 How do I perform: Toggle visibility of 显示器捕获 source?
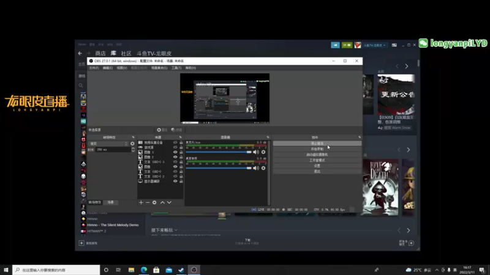(x=175, y=181)
